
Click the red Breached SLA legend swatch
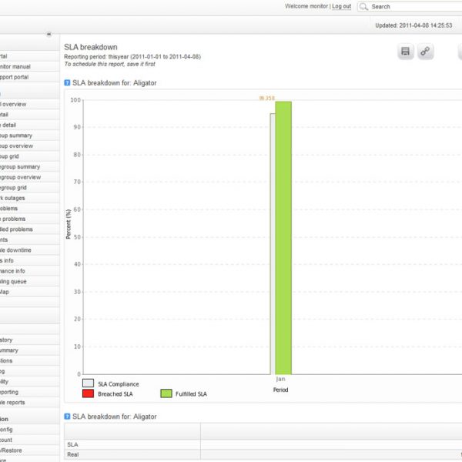[x=88, y=394]
